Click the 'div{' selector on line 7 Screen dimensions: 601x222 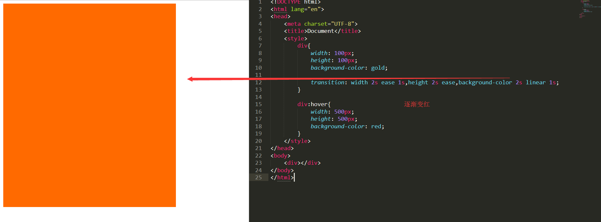(304, 46)
